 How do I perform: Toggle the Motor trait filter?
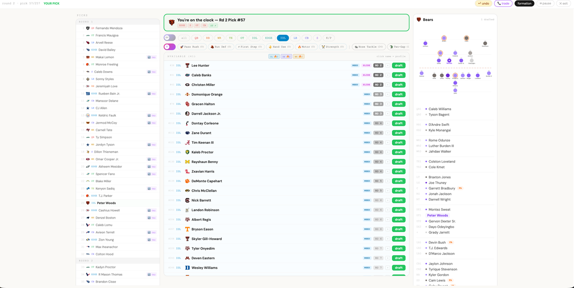[306, 47]
